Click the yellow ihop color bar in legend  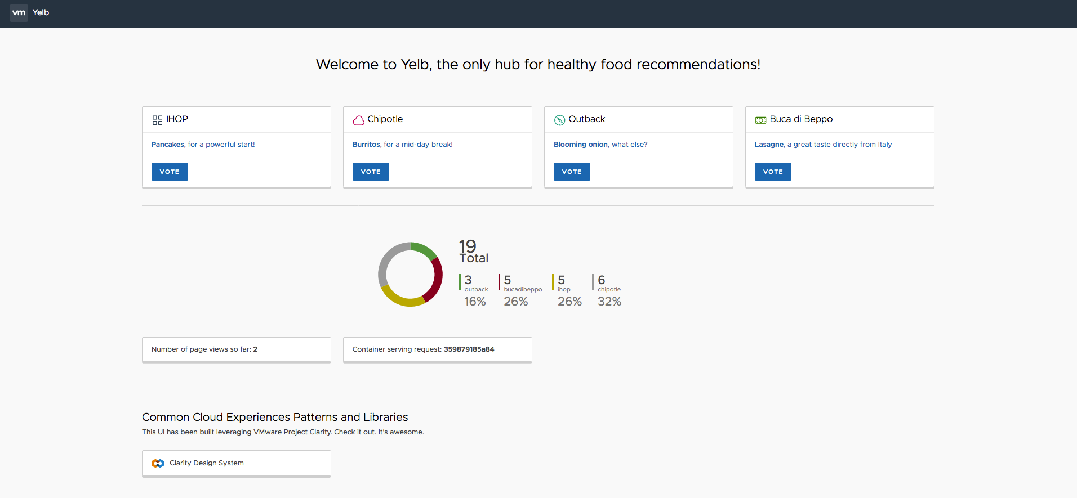pos(553,282)
